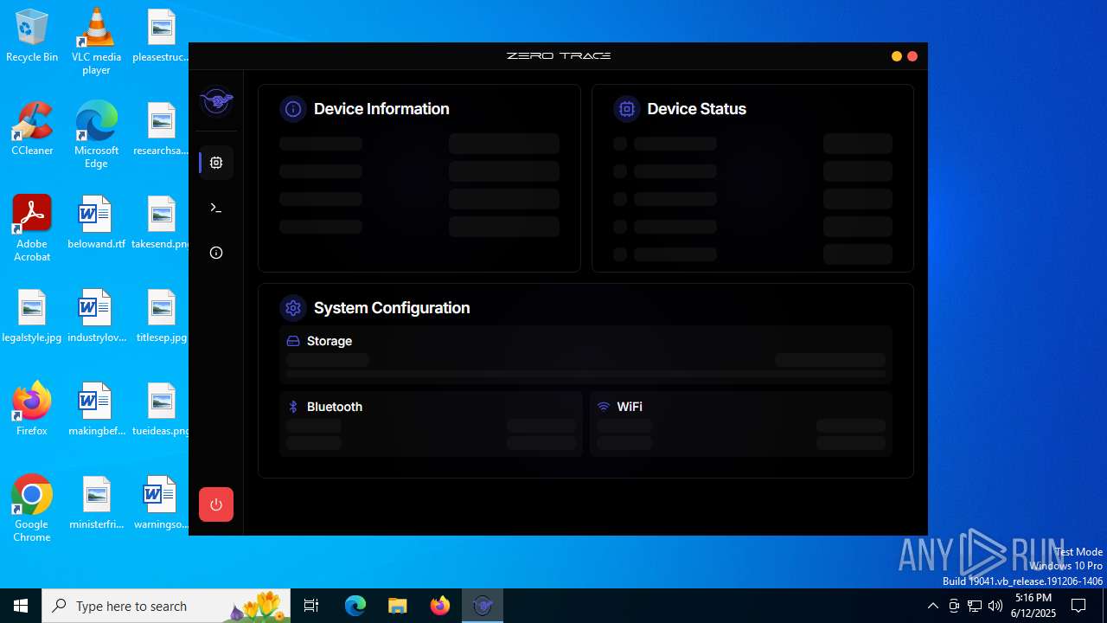Select the pleasestruc... desktop file
The width and height of the screenshot is (1107, 623).
[161, 35]
